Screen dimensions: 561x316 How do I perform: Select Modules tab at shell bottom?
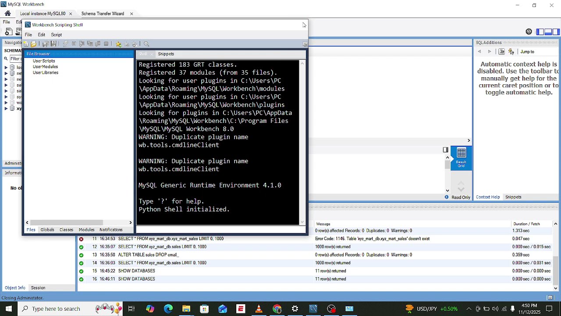[x=87, y=230]
